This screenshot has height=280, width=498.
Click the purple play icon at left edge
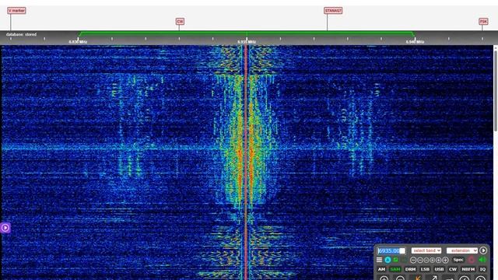tap(5, 228)
